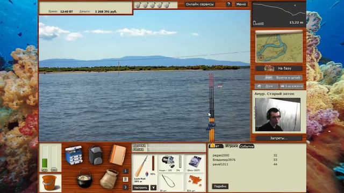Open the orange fish bucket

(x=50, y=183)
